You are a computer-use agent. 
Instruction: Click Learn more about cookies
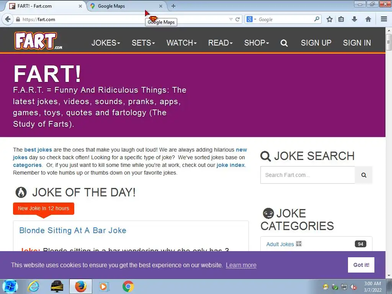241,265
